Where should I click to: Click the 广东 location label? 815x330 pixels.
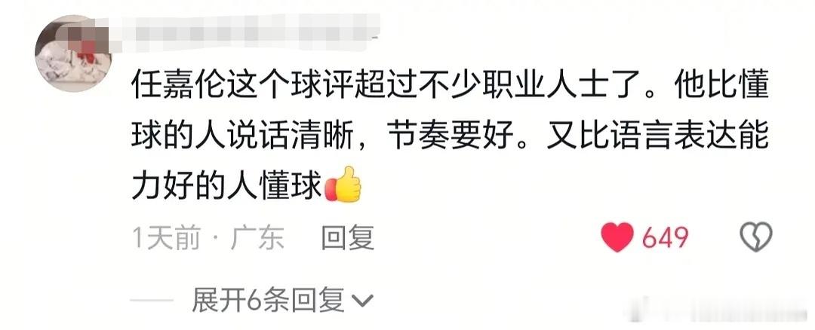point(258,239)
